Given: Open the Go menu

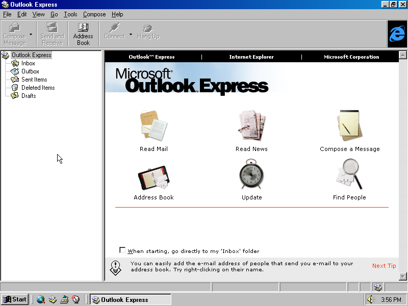Looking at the screenshot, I should (54, 14).
